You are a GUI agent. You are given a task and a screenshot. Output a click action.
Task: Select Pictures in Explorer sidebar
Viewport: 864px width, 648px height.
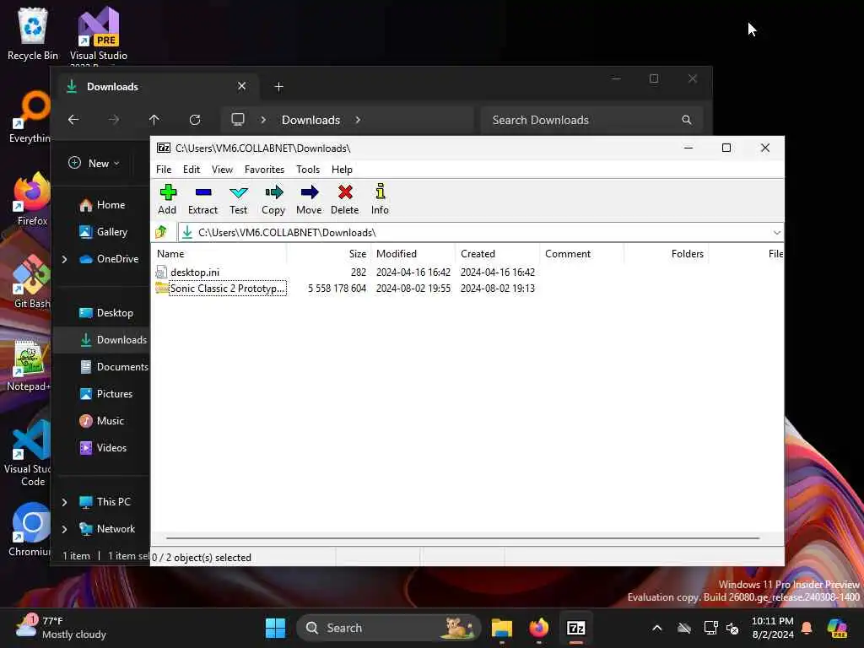(106, 394)
